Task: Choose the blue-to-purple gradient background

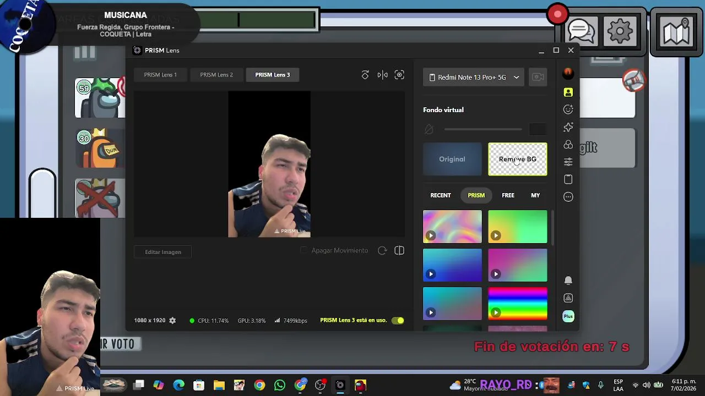Action: pyautogui.click(x=452, y=265)
